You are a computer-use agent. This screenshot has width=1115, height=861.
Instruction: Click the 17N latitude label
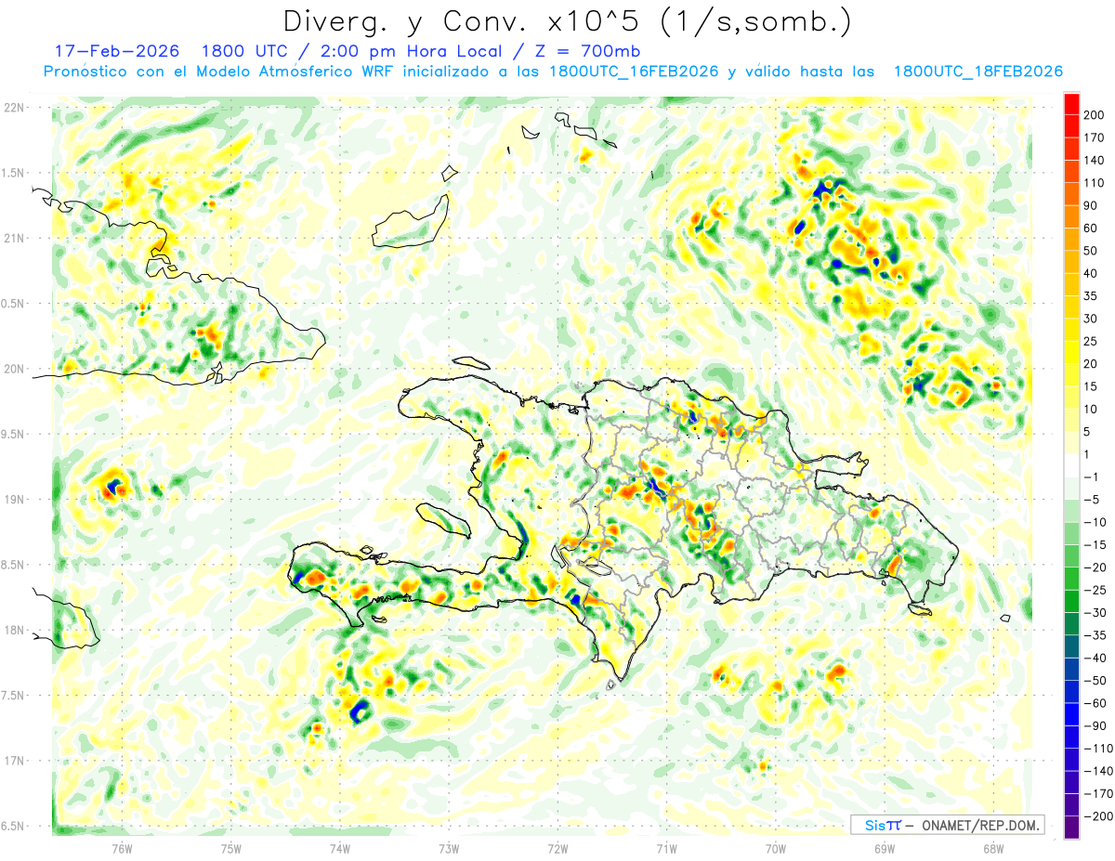[15, 761]
